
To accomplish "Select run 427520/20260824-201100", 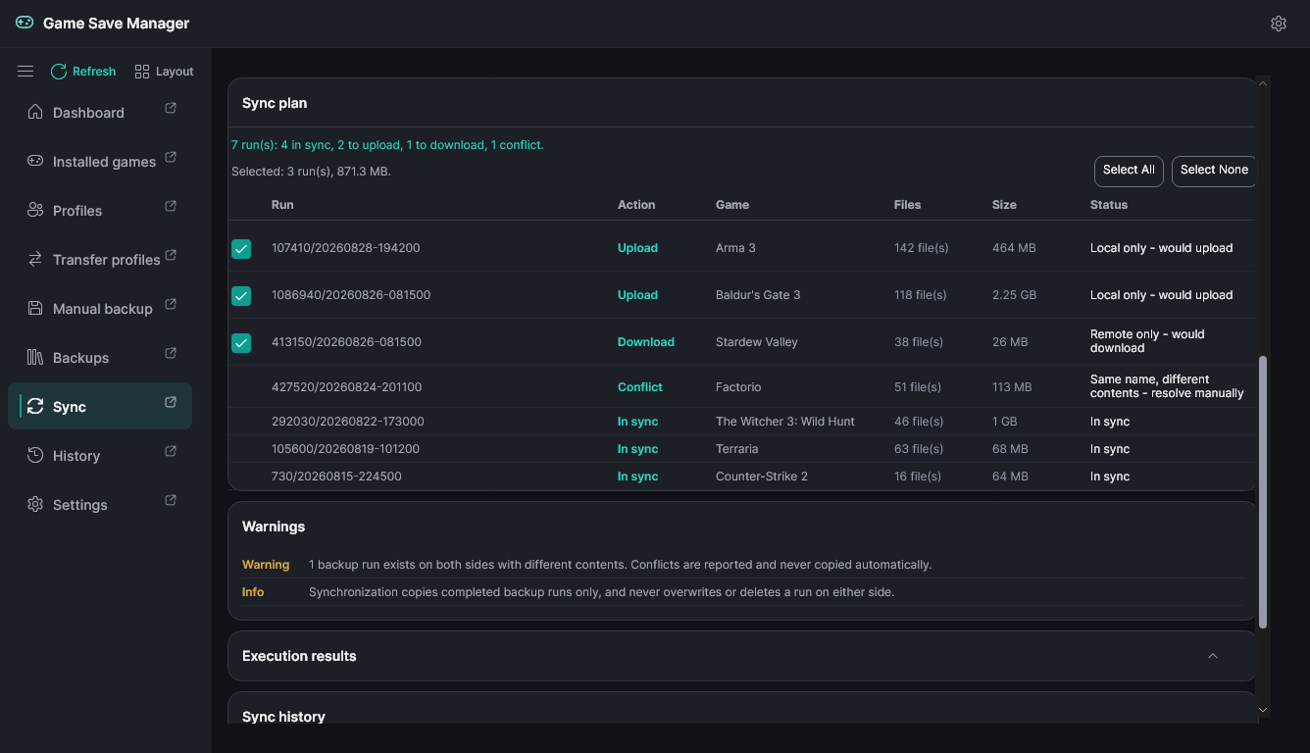I will click(346, 387).
